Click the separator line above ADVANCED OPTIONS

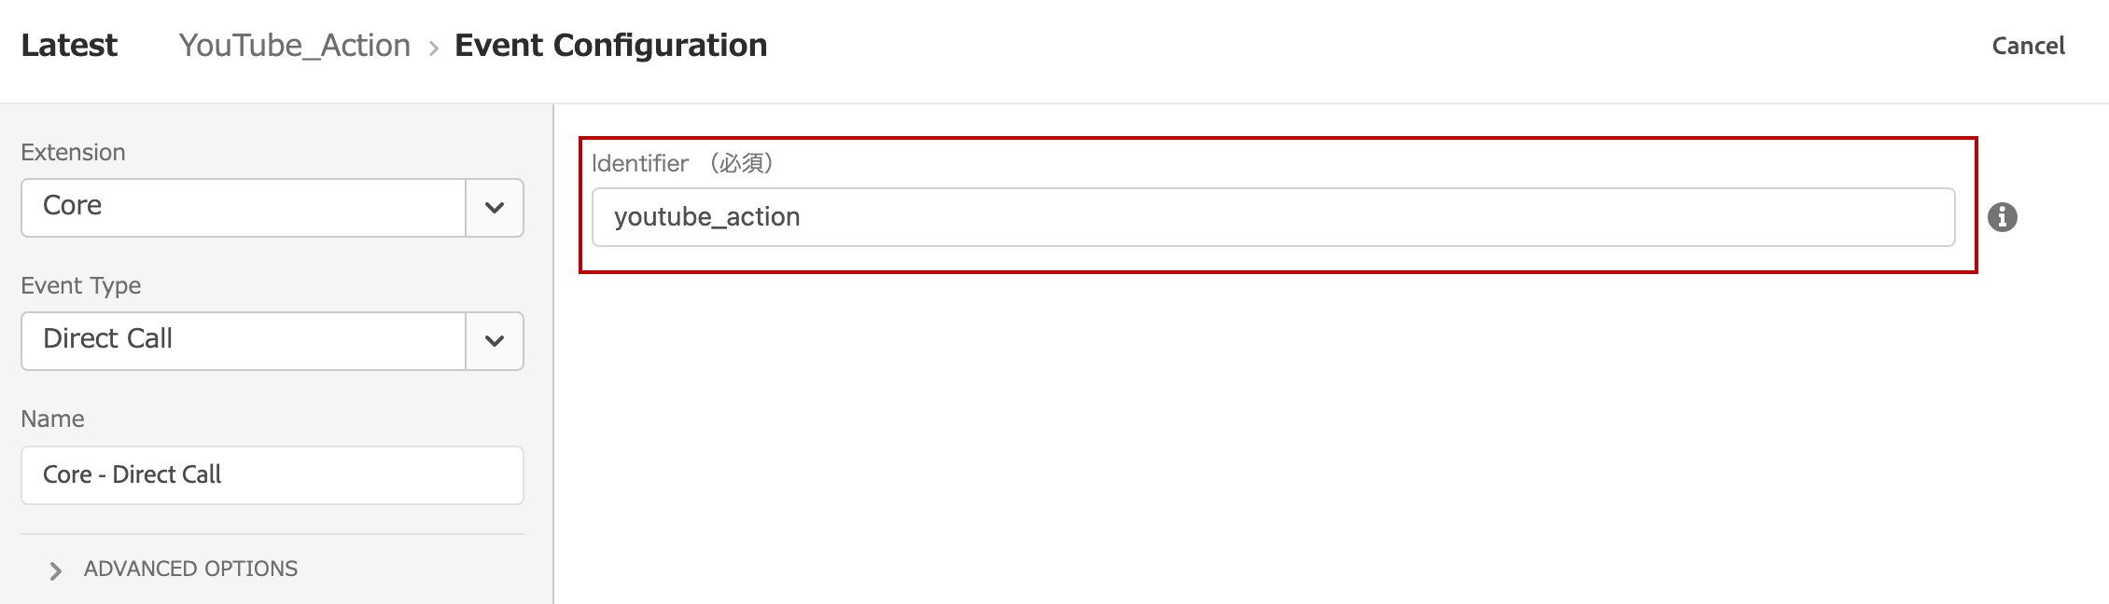272,534
